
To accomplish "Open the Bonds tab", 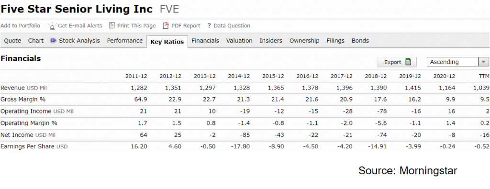I will (360, 41).
